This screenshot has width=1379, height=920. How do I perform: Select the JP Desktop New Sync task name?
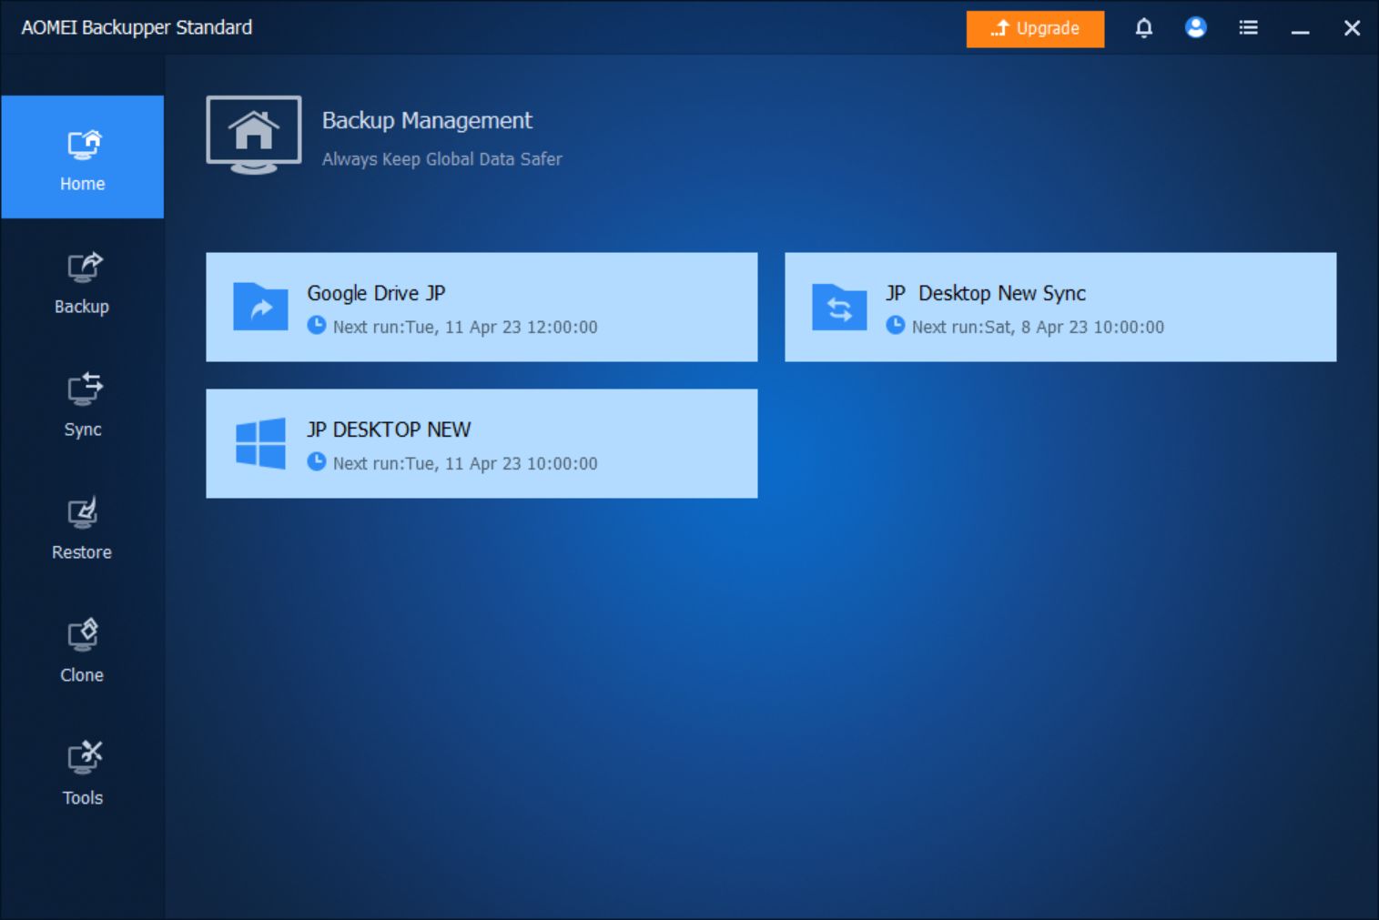[986, 293]
